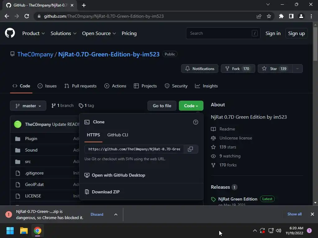Screen dimensions: 318x238
Task: Open the network tray icon
Action: 271,231
